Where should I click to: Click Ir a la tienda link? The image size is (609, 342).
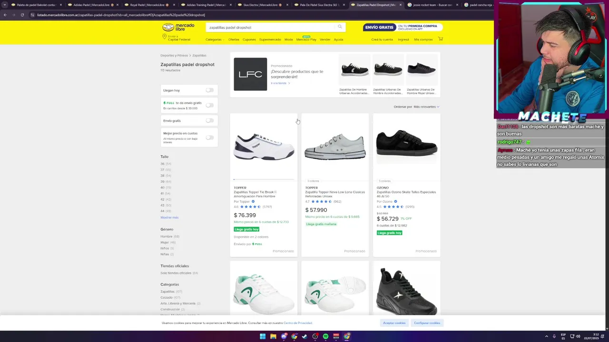click(280, 83)
